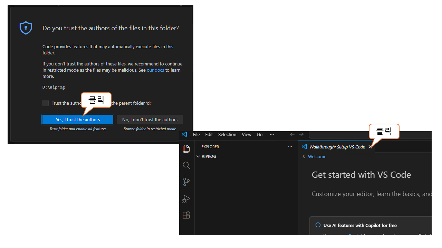Open the Search icon in activity bar

(x=186, y=165)
